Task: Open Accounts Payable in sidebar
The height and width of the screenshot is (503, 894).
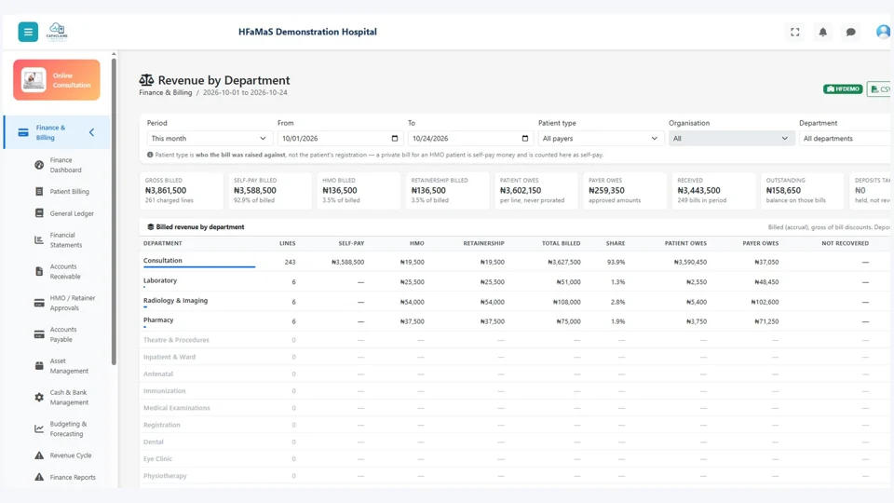Action: 62,334
